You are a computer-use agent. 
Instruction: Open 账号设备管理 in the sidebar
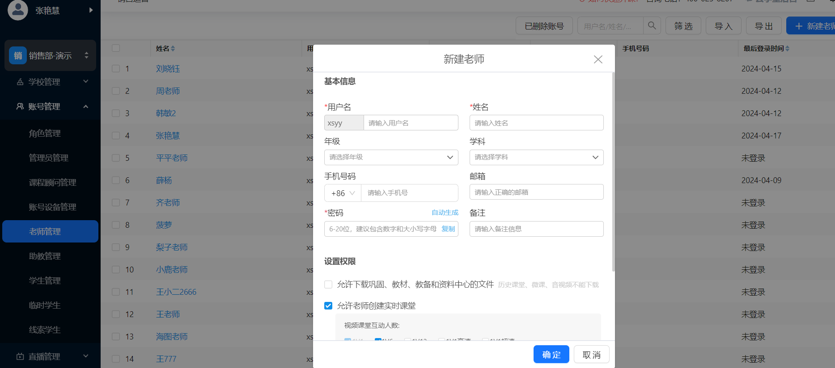(53, 207)
